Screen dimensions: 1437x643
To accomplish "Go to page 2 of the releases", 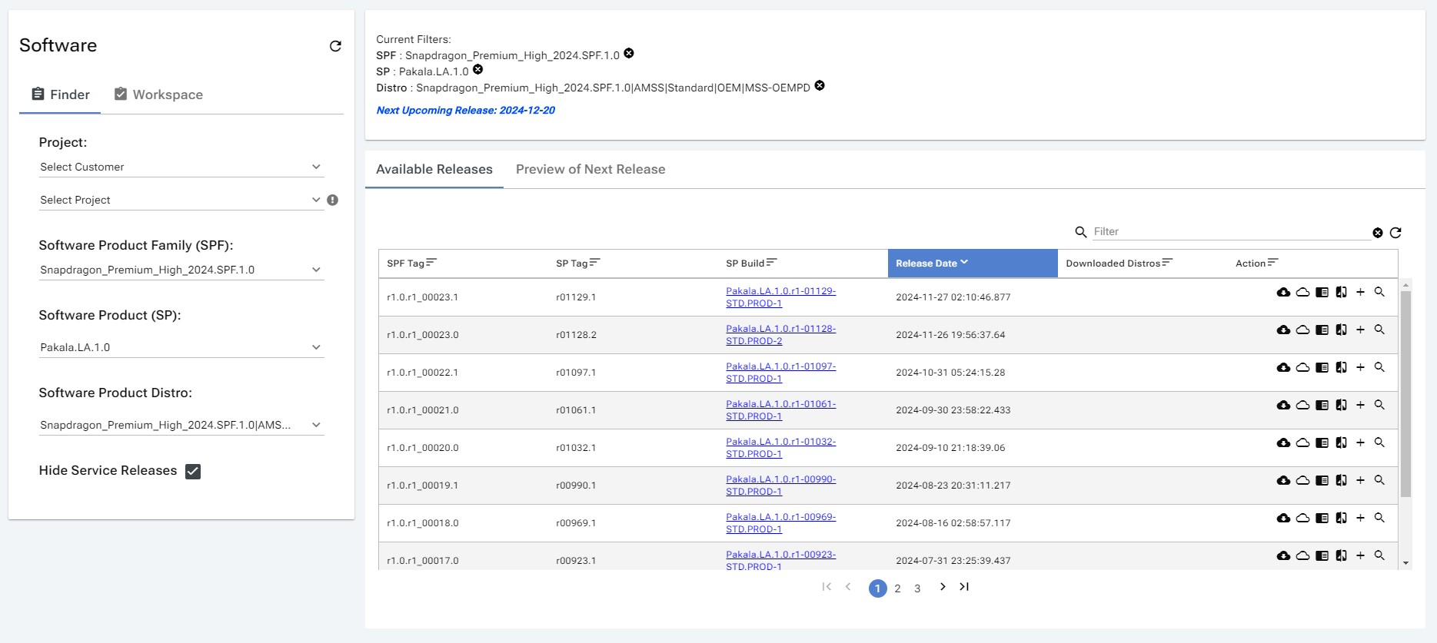I will 897,588.
